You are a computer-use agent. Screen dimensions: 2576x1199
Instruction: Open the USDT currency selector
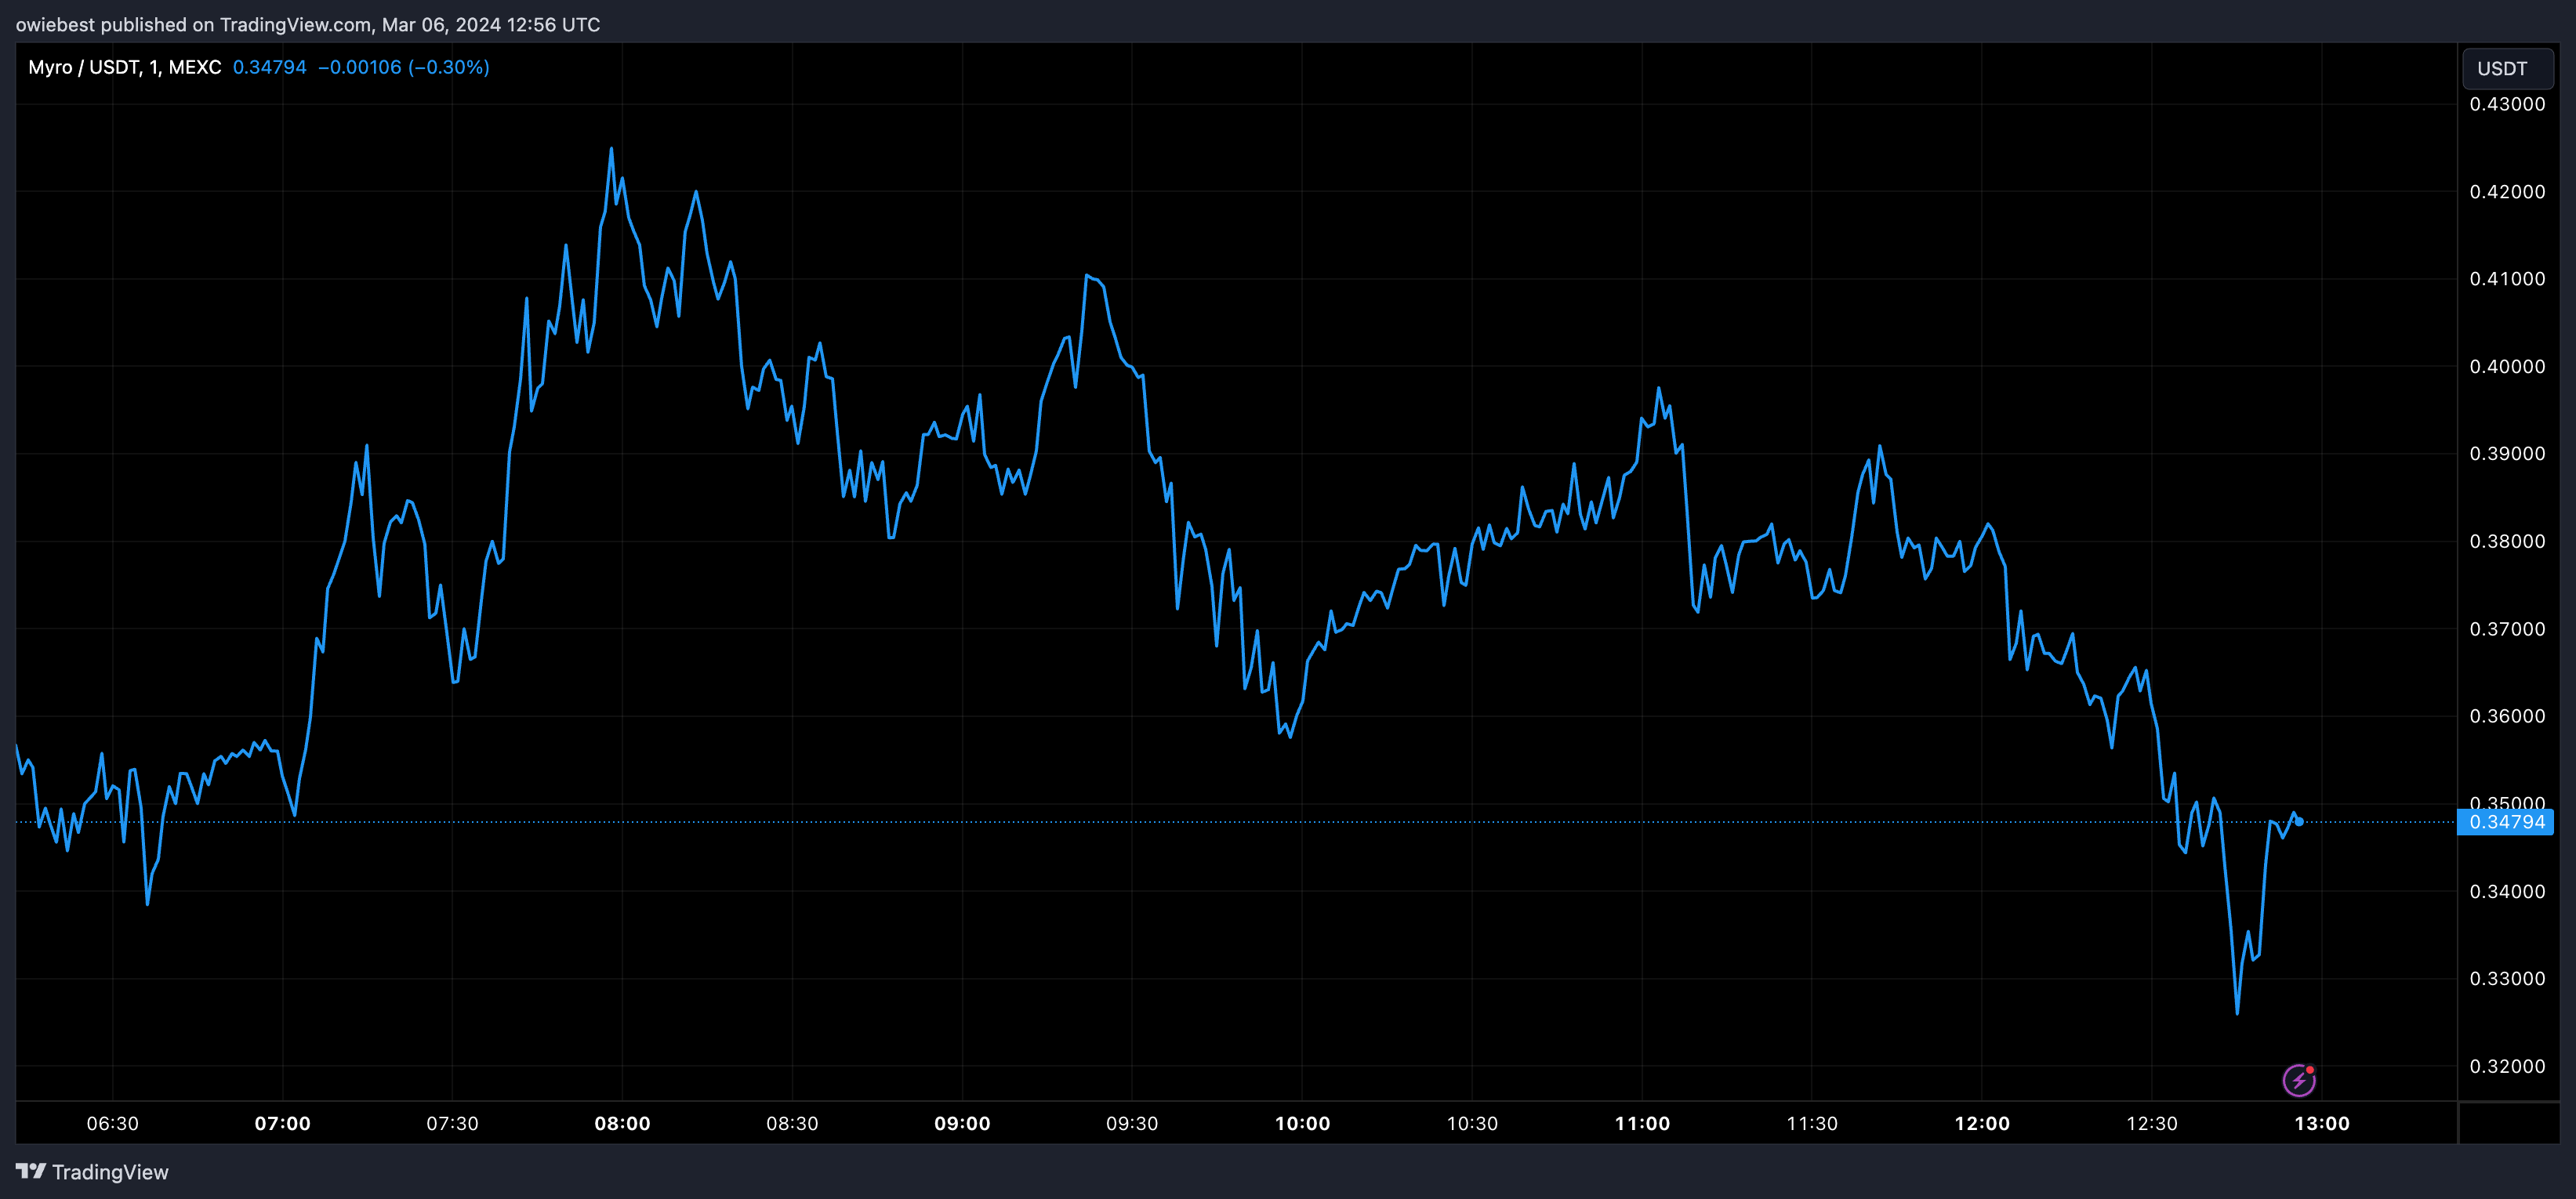tap(2506, 68)
